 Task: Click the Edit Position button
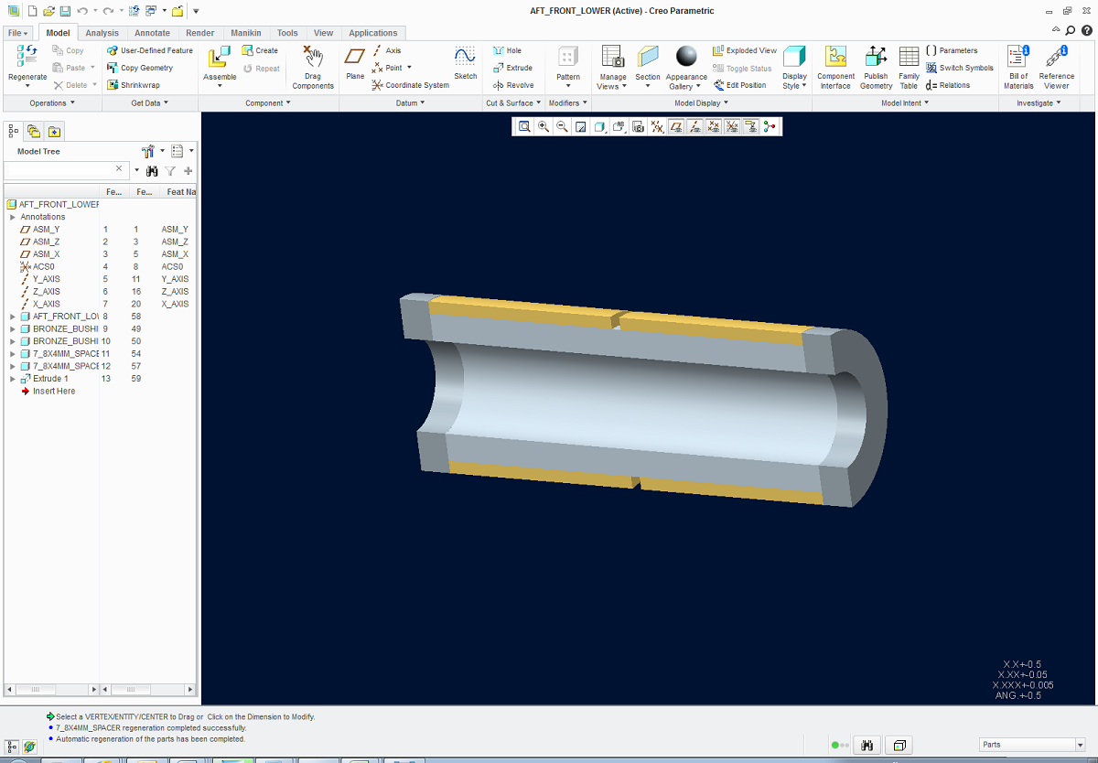pos(740,85)
